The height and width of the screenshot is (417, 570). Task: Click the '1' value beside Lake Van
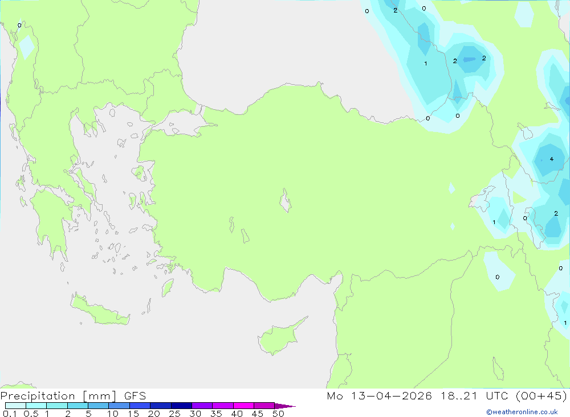[x=494, y=222]
